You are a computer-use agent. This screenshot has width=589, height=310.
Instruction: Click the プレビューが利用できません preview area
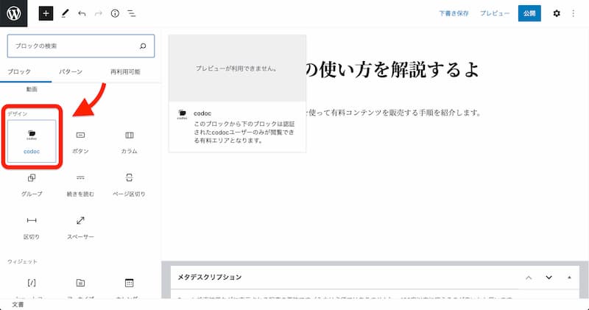(237, 68)
